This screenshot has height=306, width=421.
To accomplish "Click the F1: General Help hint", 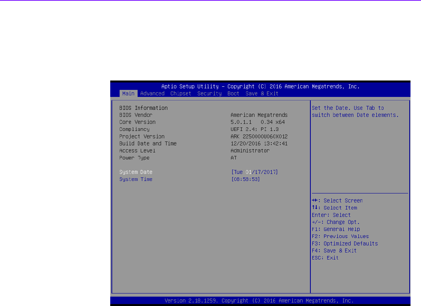I will [x=336, y=229].
